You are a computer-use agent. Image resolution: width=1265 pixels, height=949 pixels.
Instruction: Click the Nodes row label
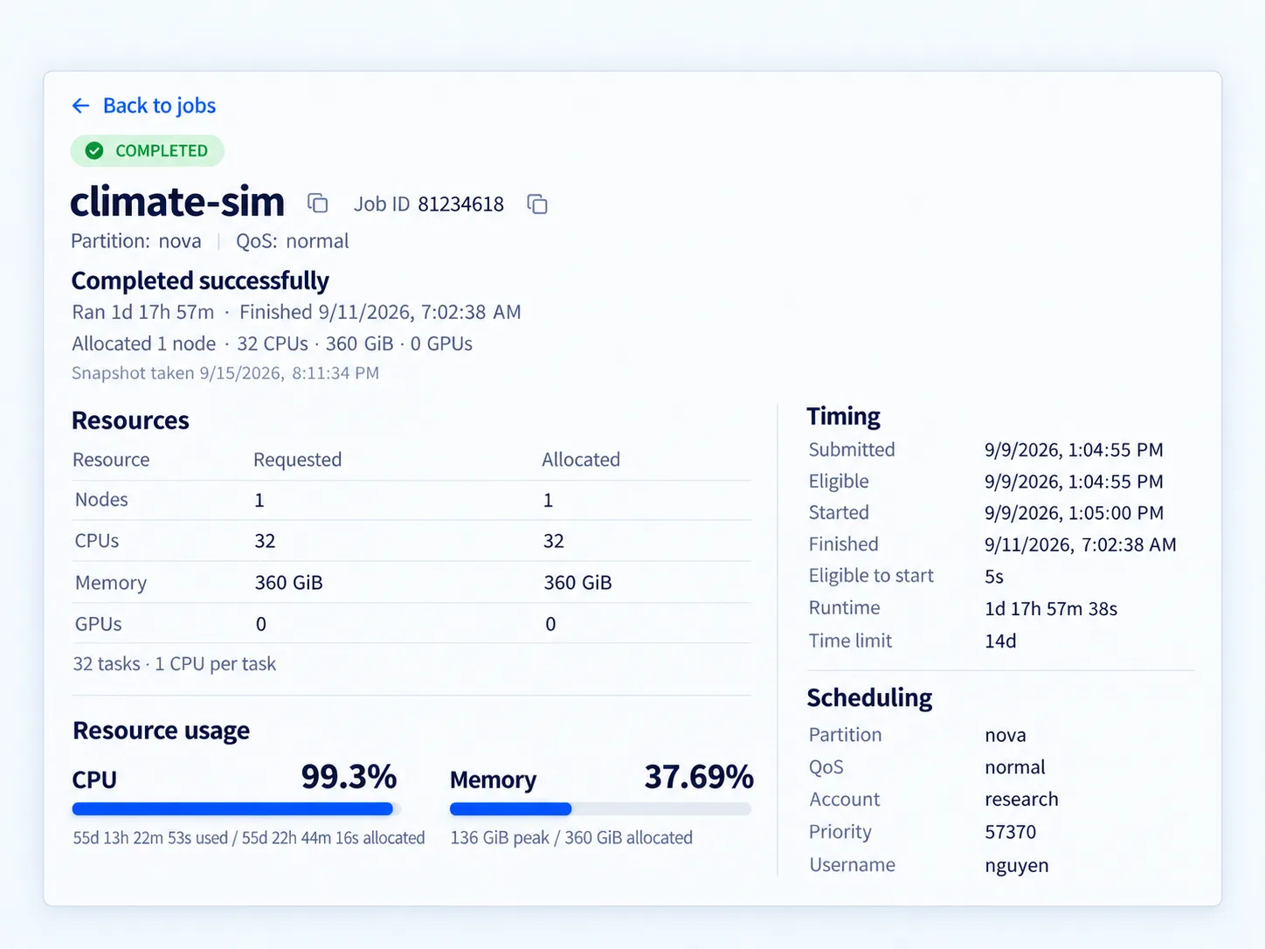(101, 500)
